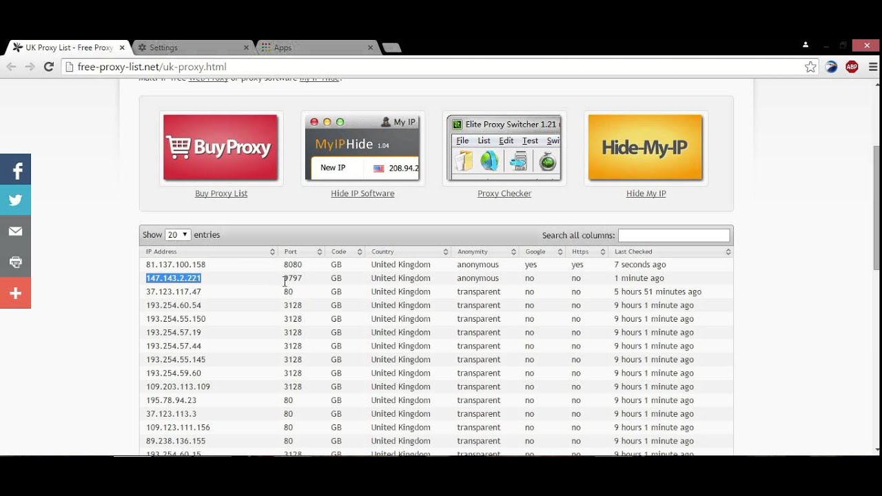Click the scrollbar down arrow
Screen dimensions: 882x496
click(x=876, y=450)
